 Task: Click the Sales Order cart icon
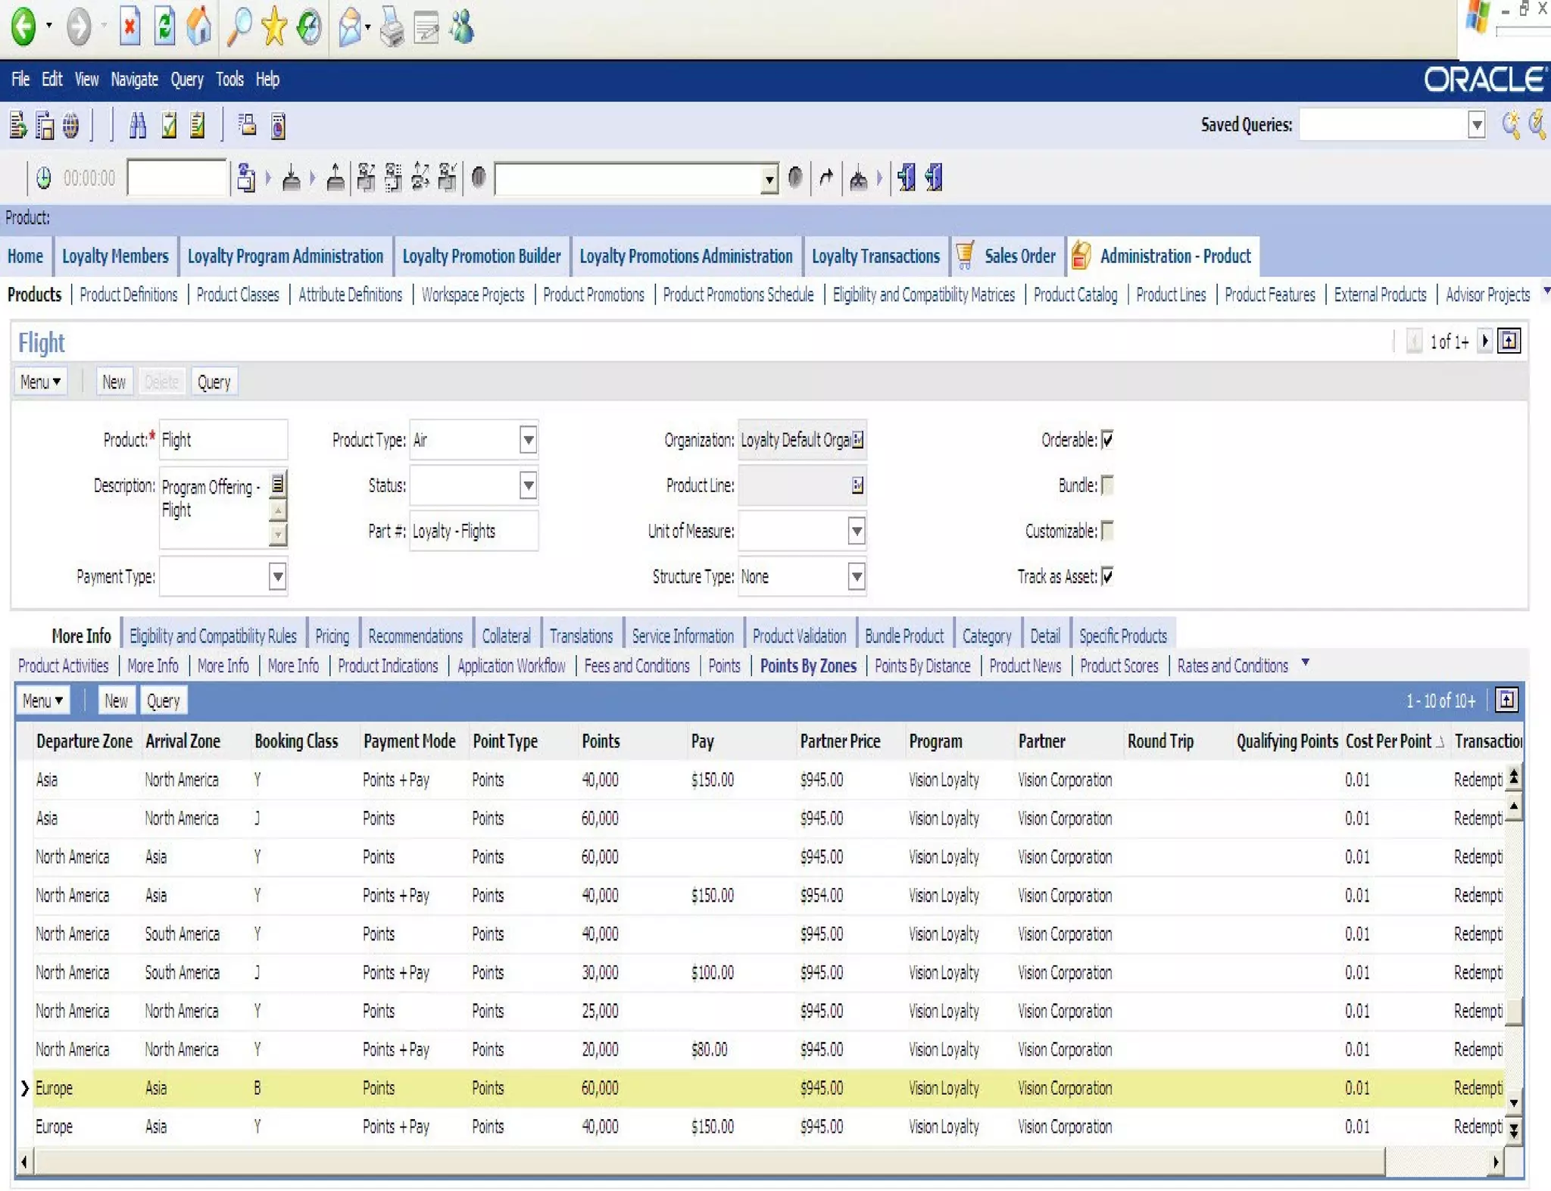pos(965,255)
